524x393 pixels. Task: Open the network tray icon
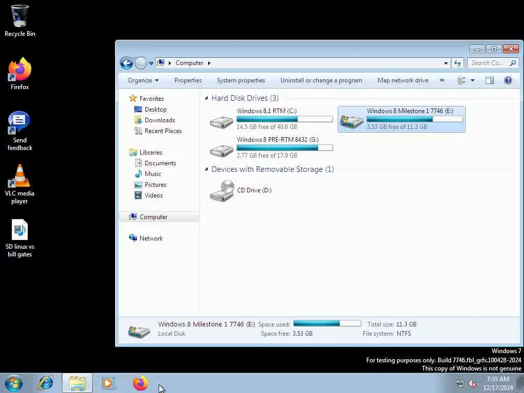(x=460, y=384)
